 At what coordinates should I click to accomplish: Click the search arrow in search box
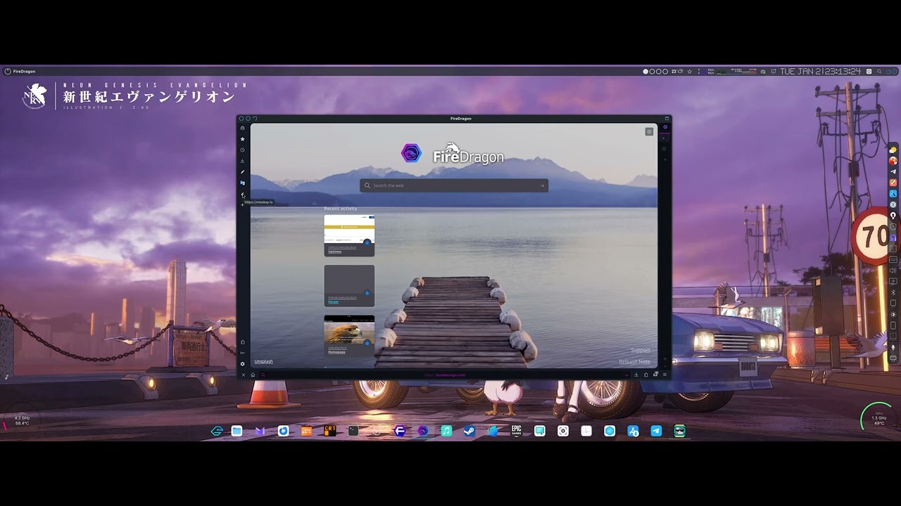(542, 186)
